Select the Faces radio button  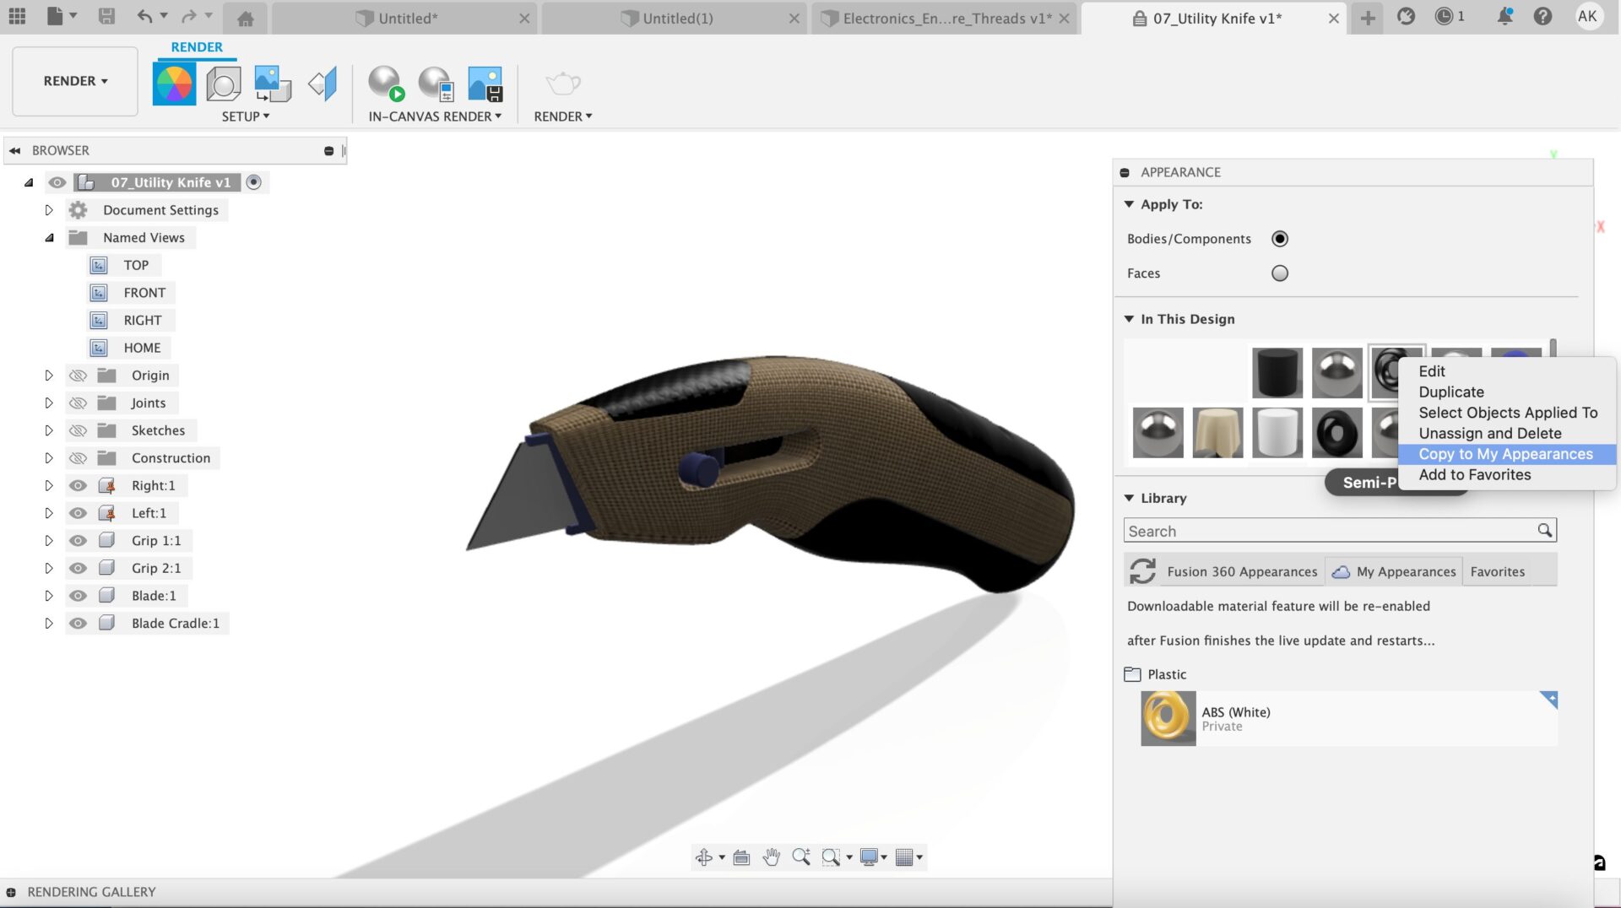(x=1279, y=273)
